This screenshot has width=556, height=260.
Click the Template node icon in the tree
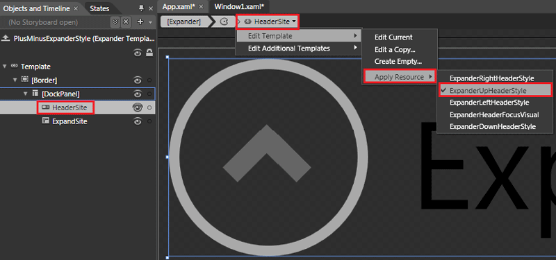point(14,66)
